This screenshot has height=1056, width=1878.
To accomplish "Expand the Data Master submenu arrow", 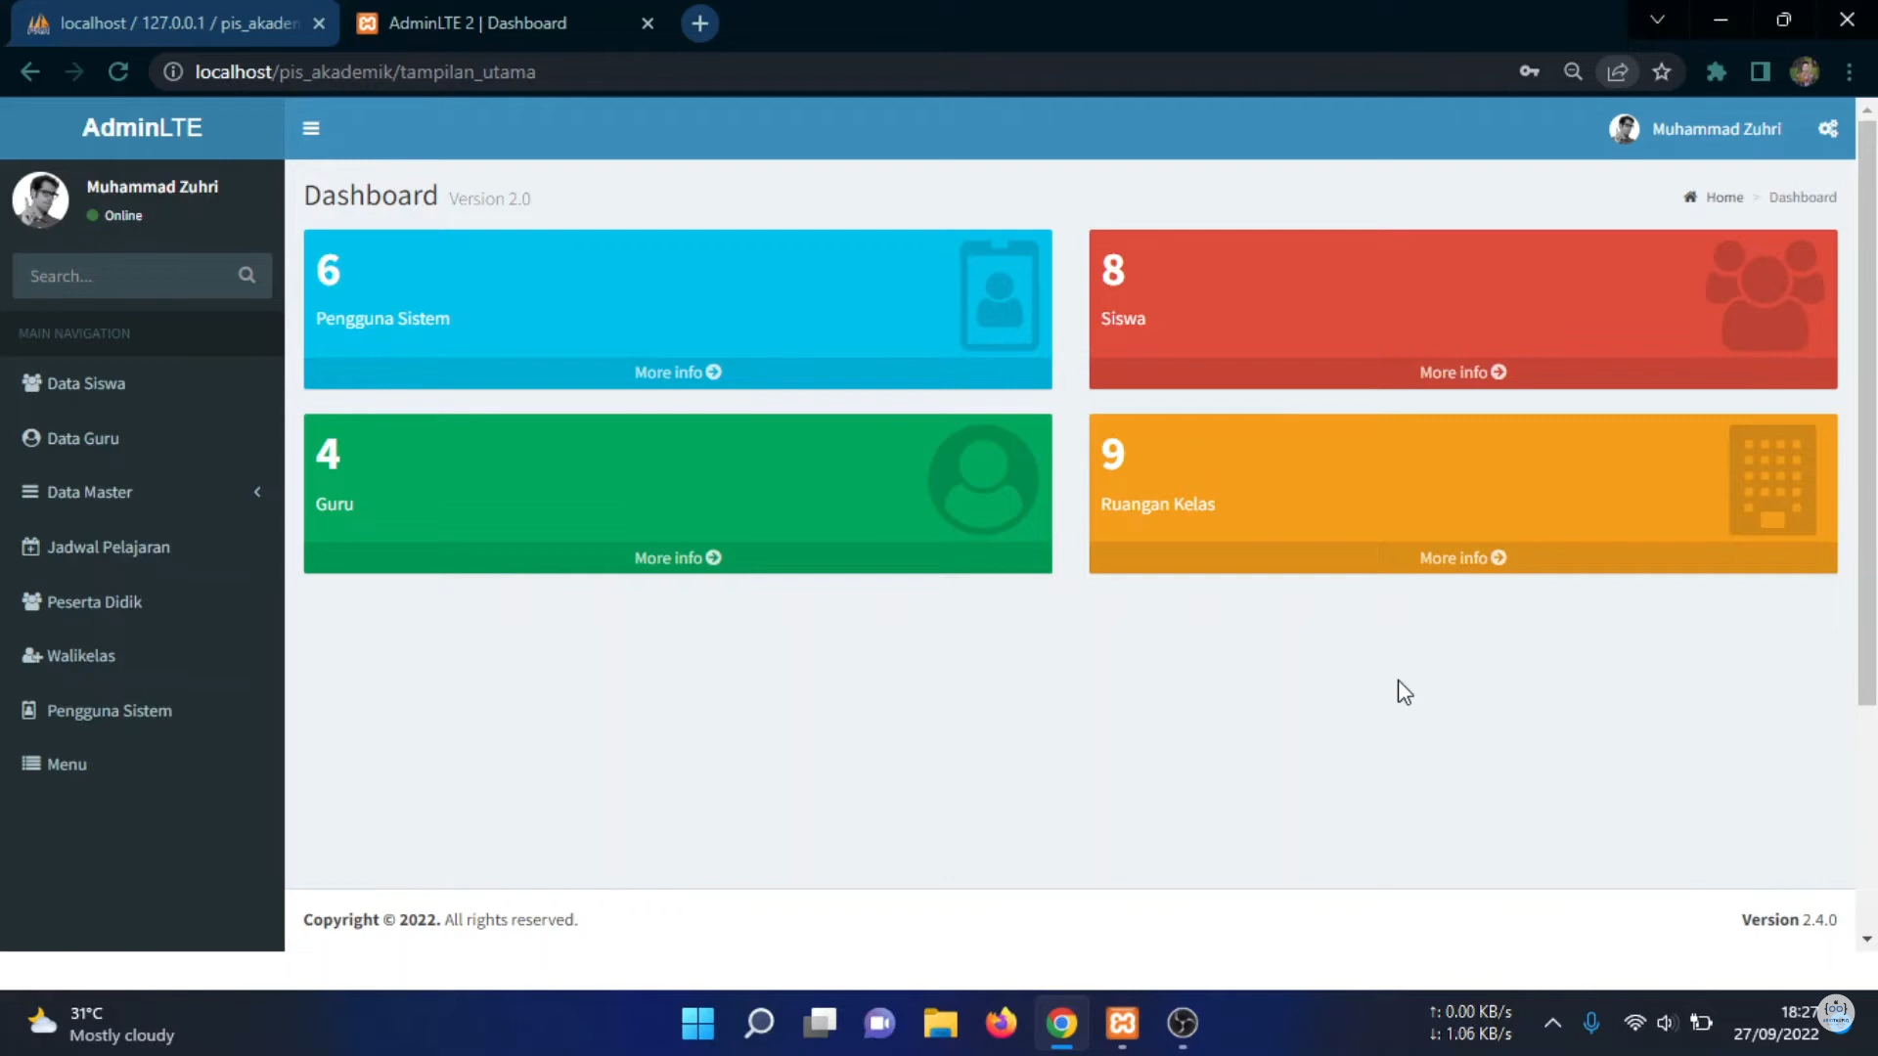I will [257, 492].
